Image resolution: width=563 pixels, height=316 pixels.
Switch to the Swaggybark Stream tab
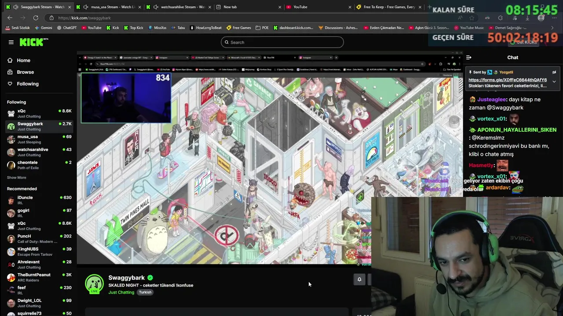pyautogui.click(x=39, y=7)
